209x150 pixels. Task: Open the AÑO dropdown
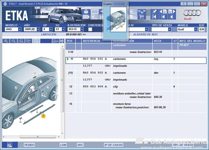tap(38, 29)
